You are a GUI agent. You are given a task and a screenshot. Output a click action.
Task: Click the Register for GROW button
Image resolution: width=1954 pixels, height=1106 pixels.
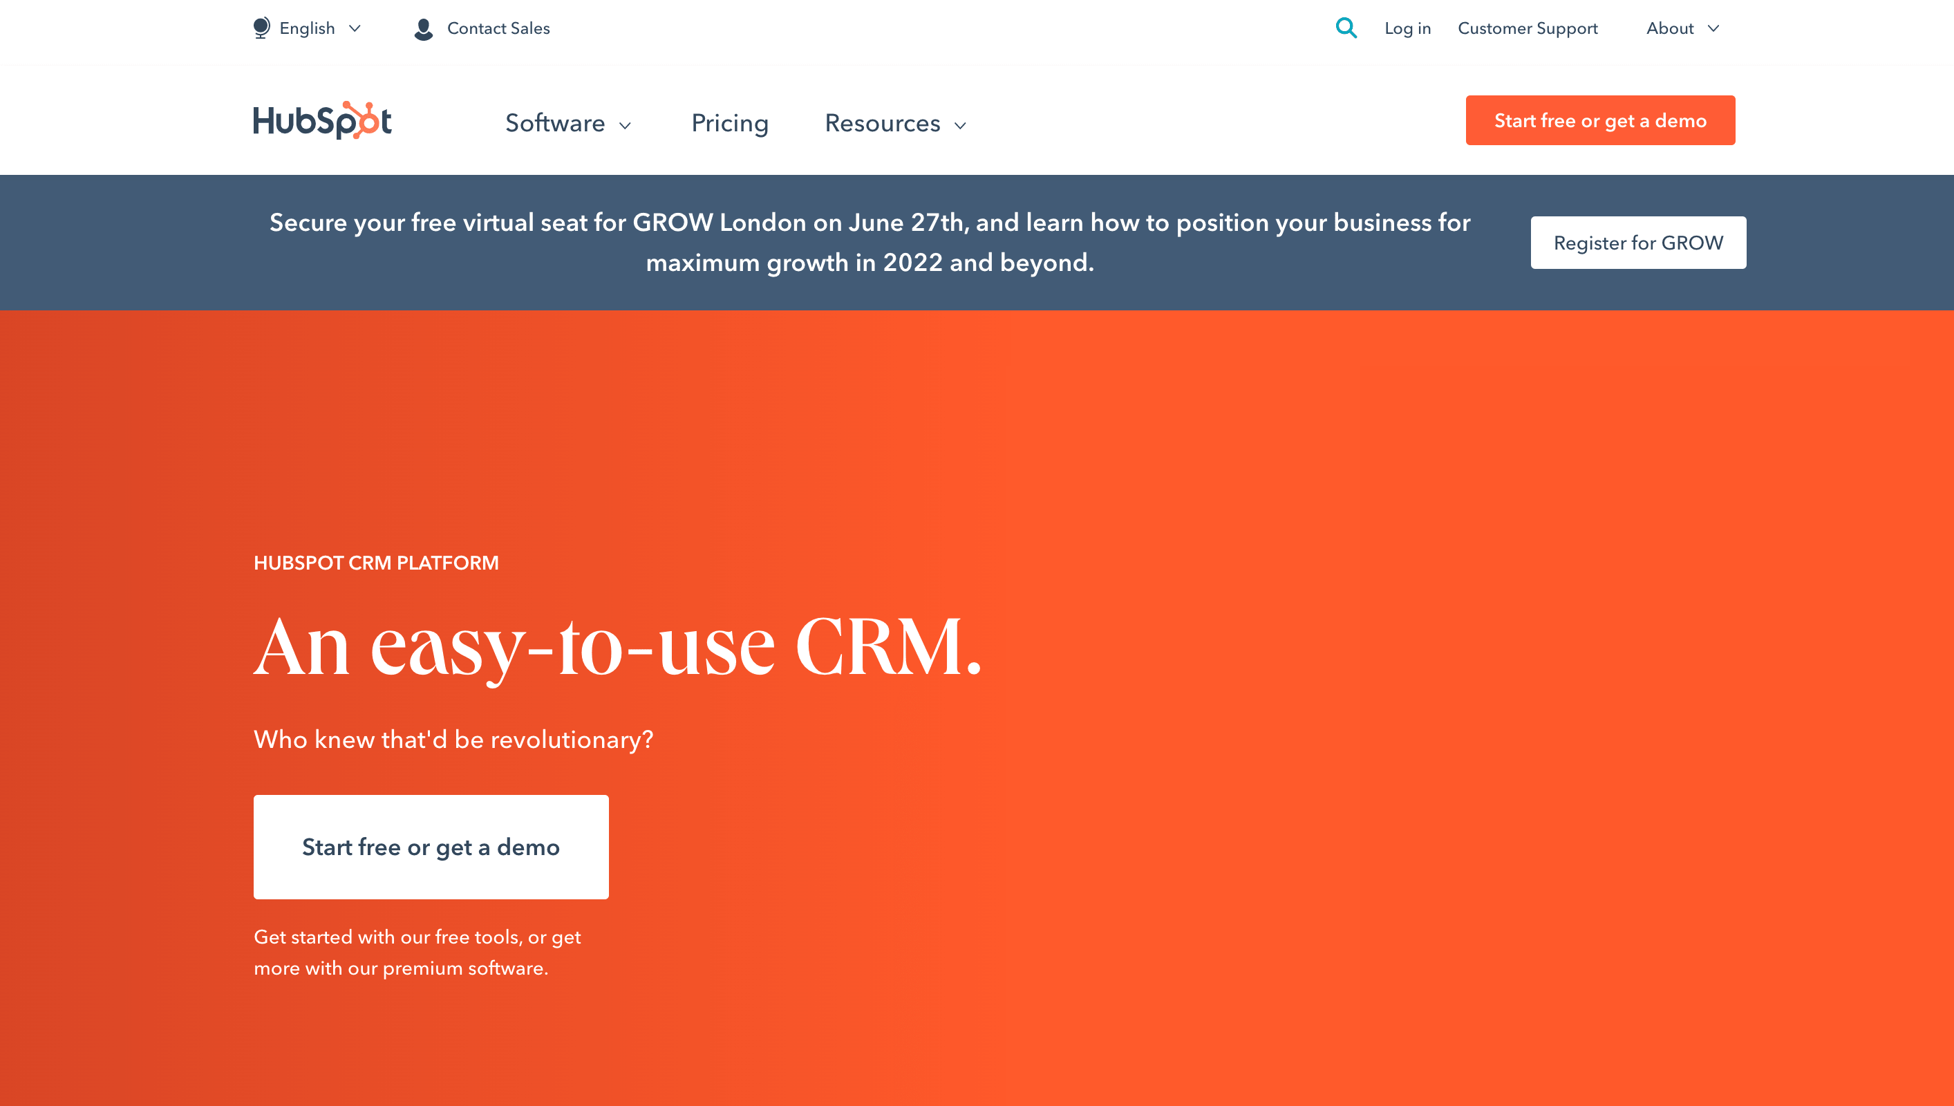[x=1639, y=242]
